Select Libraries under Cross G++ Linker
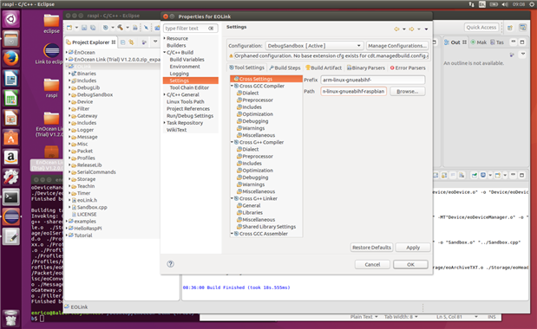This screenshot has width=537, height=329. [252, 212]
